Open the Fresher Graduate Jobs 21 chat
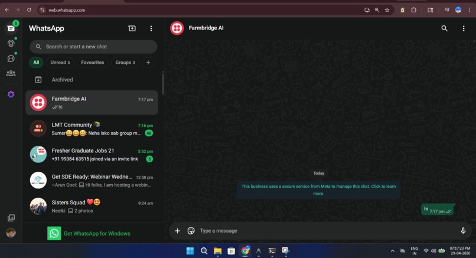 coord(92,155)
